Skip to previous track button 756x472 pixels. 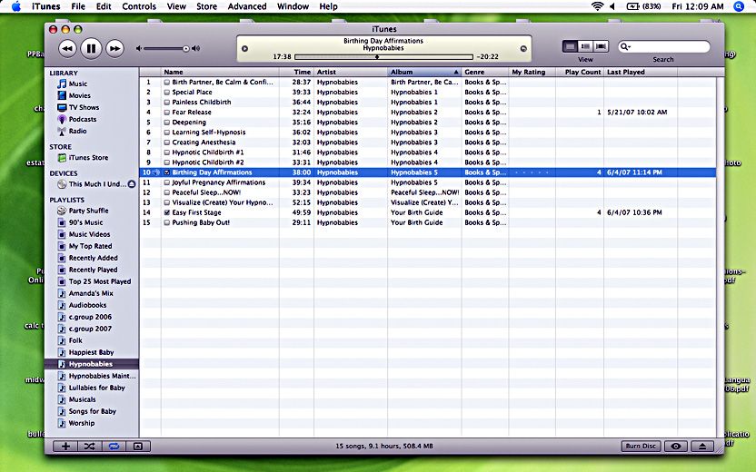67,48
